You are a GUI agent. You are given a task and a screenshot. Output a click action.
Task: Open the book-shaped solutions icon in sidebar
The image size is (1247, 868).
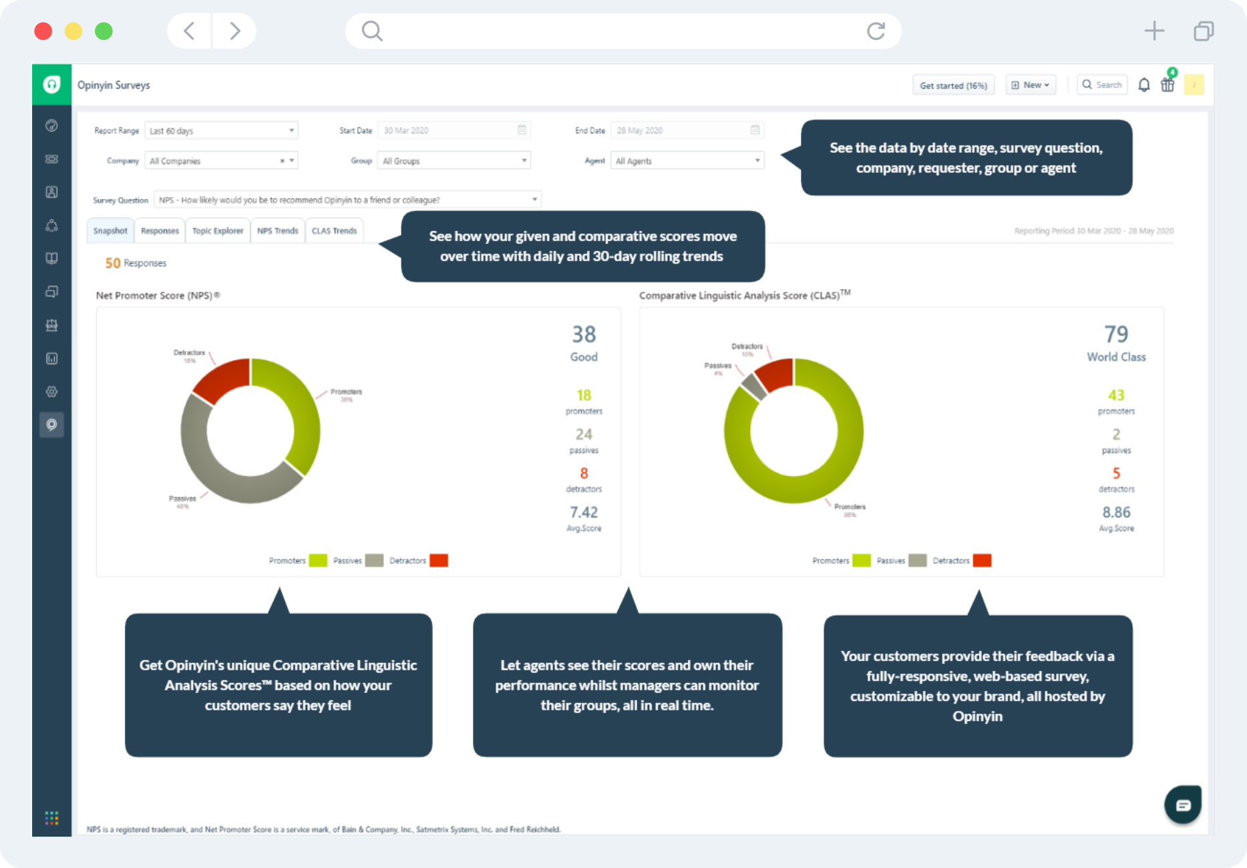(51, 258)
